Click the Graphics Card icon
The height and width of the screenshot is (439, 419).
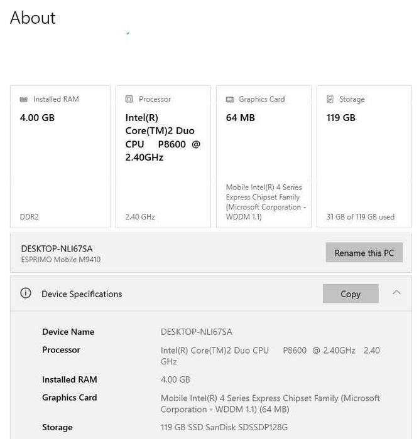point(230,99)
